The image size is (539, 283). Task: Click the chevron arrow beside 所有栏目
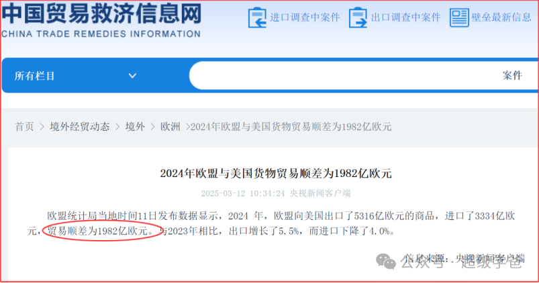[132, 76]
